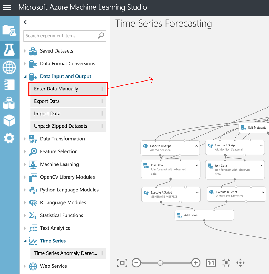Select the Edit Metadata module on canvas

pyautogui.click(x=254, y=128)
